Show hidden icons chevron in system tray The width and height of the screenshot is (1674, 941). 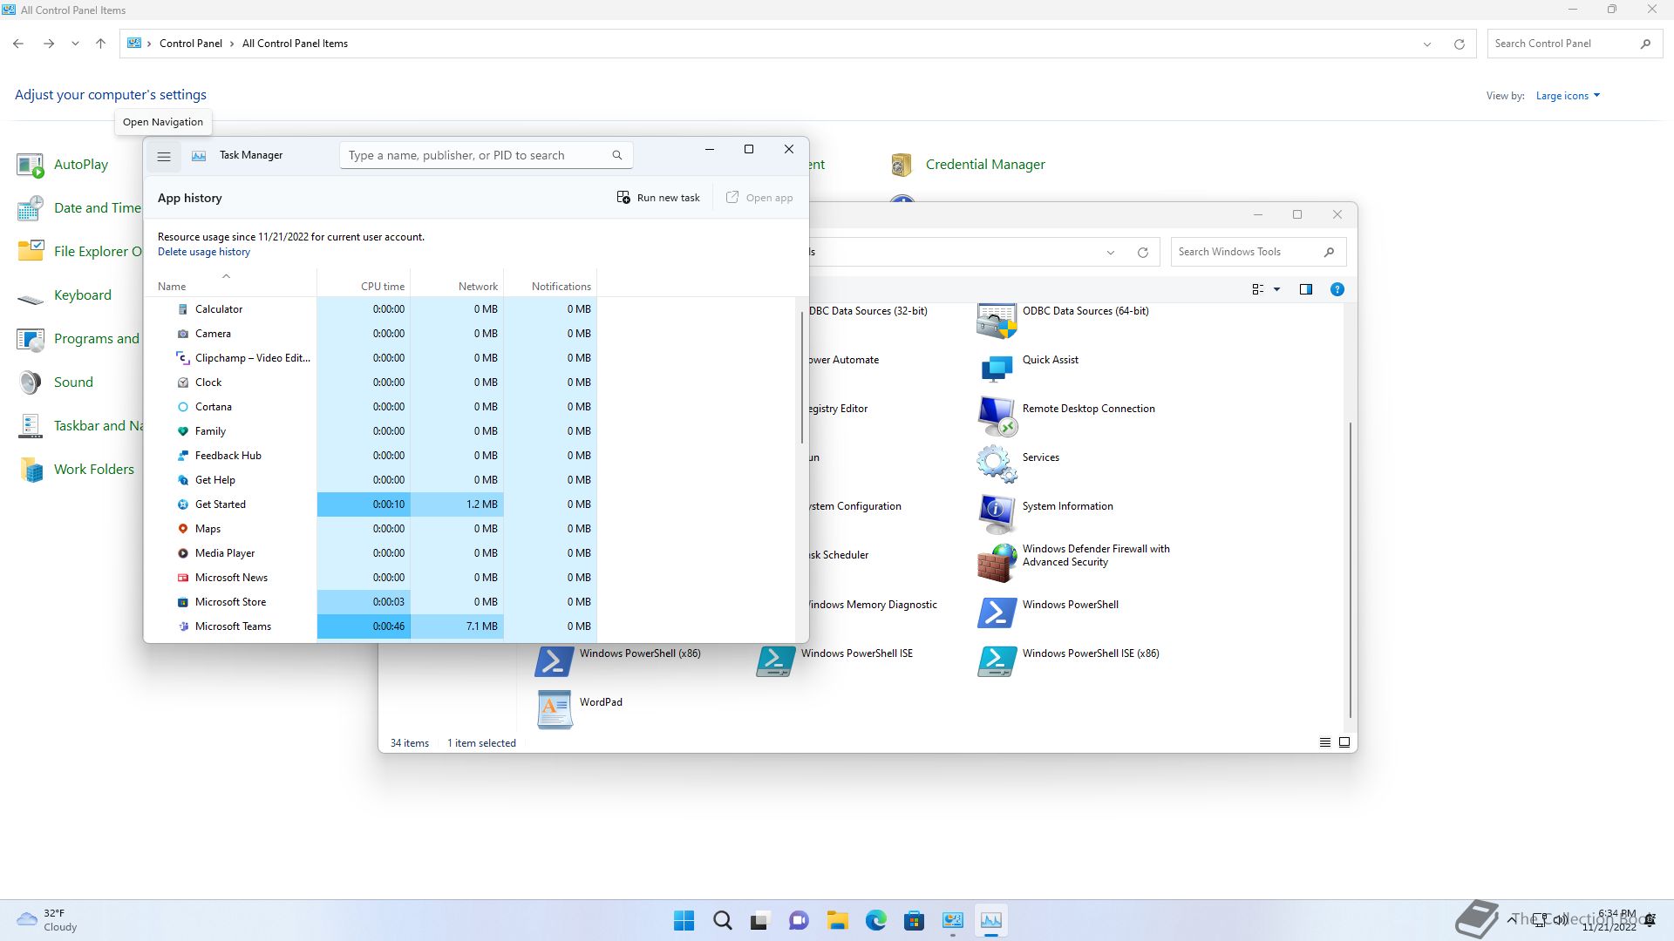point(1510,920)
